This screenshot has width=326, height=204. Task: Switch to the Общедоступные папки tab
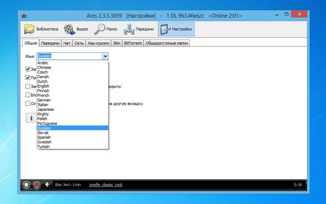coord(167,43)
